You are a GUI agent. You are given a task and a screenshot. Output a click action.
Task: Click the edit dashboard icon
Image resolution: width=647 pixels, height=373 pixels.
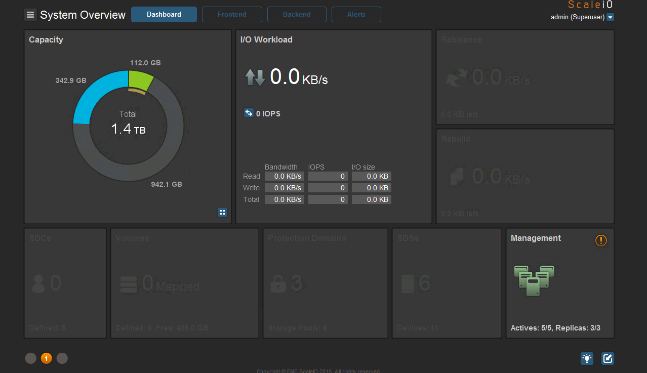pos(608,358)
